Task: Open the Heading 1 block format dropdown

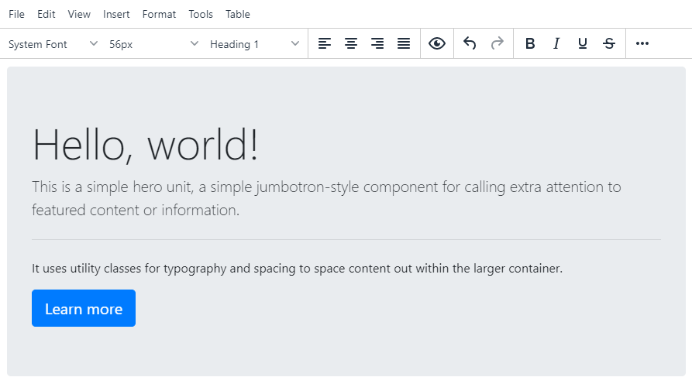Action: [x=255, y=44]
